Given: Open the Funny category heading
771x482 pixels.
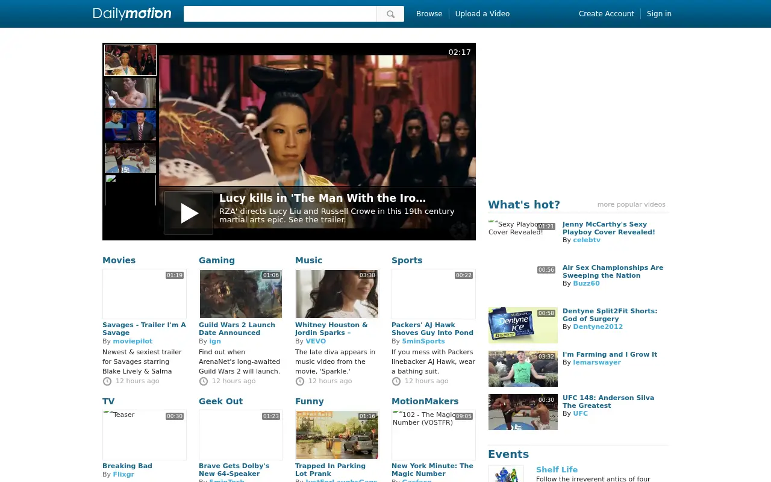Looking at the screenshot, I should pos(310,401).
